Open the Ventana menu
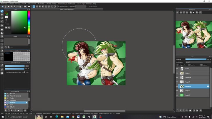 click(x=72, y=4)
